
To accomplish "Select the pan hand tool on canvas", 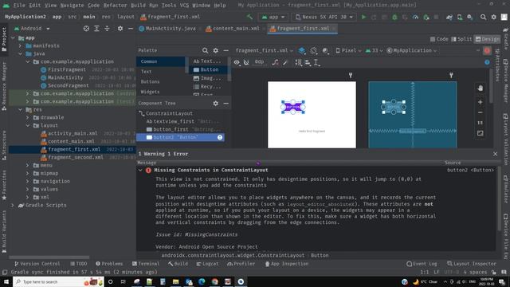I will coord(480,88).
